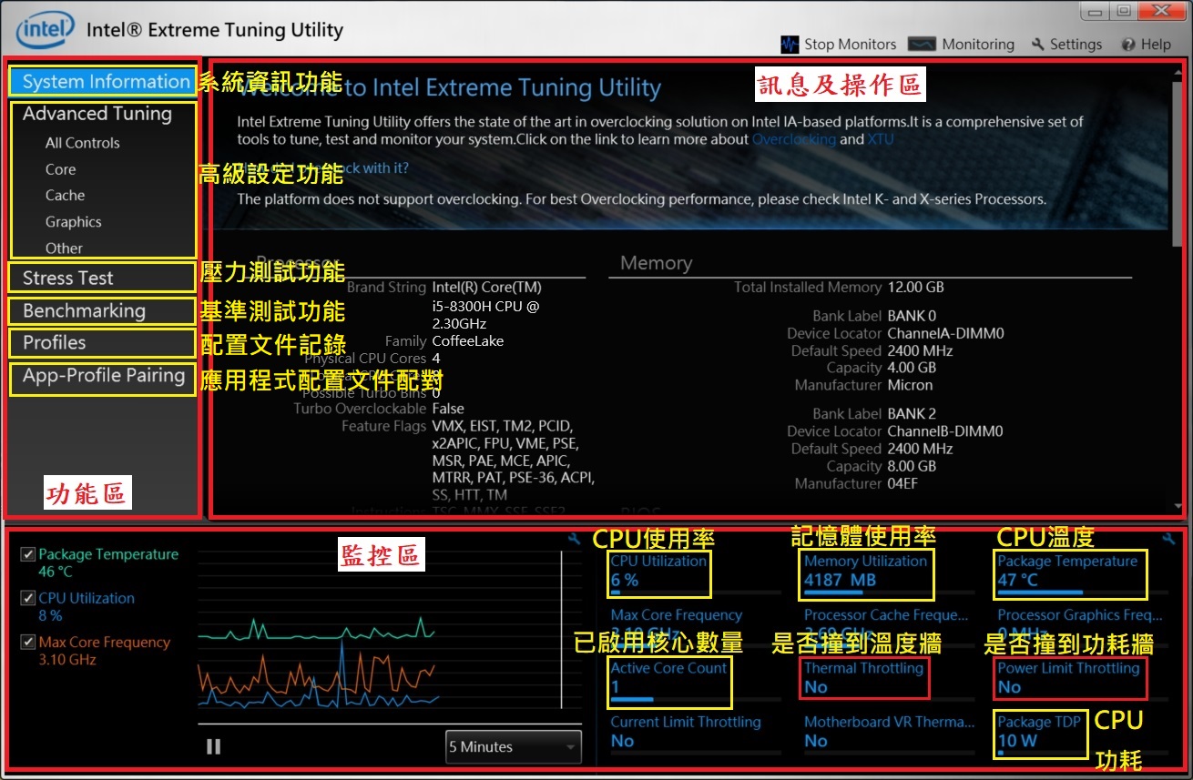Click Stop Monitors button
This screenshot has width=1193, height=780.
[x=839, y=45]
